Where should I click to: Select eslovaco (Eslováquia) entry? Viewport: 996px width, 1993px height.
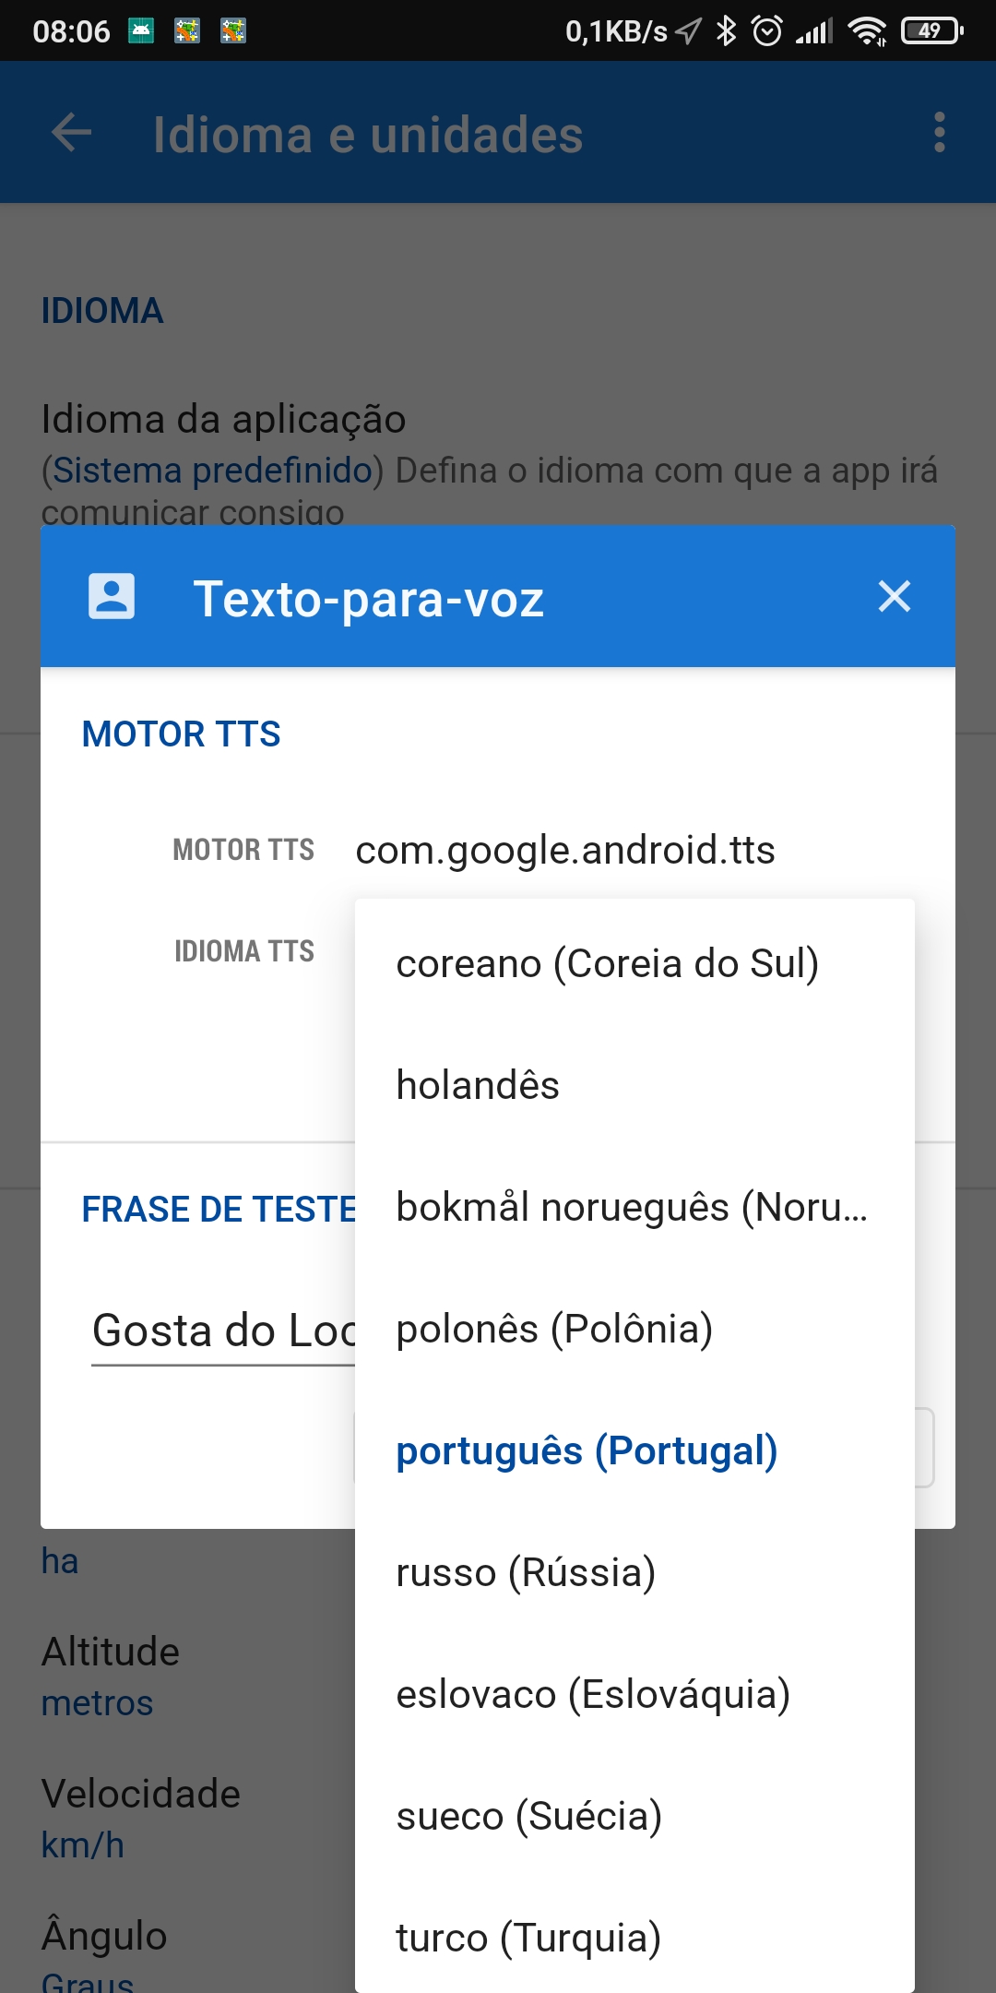click(593, 1694)
